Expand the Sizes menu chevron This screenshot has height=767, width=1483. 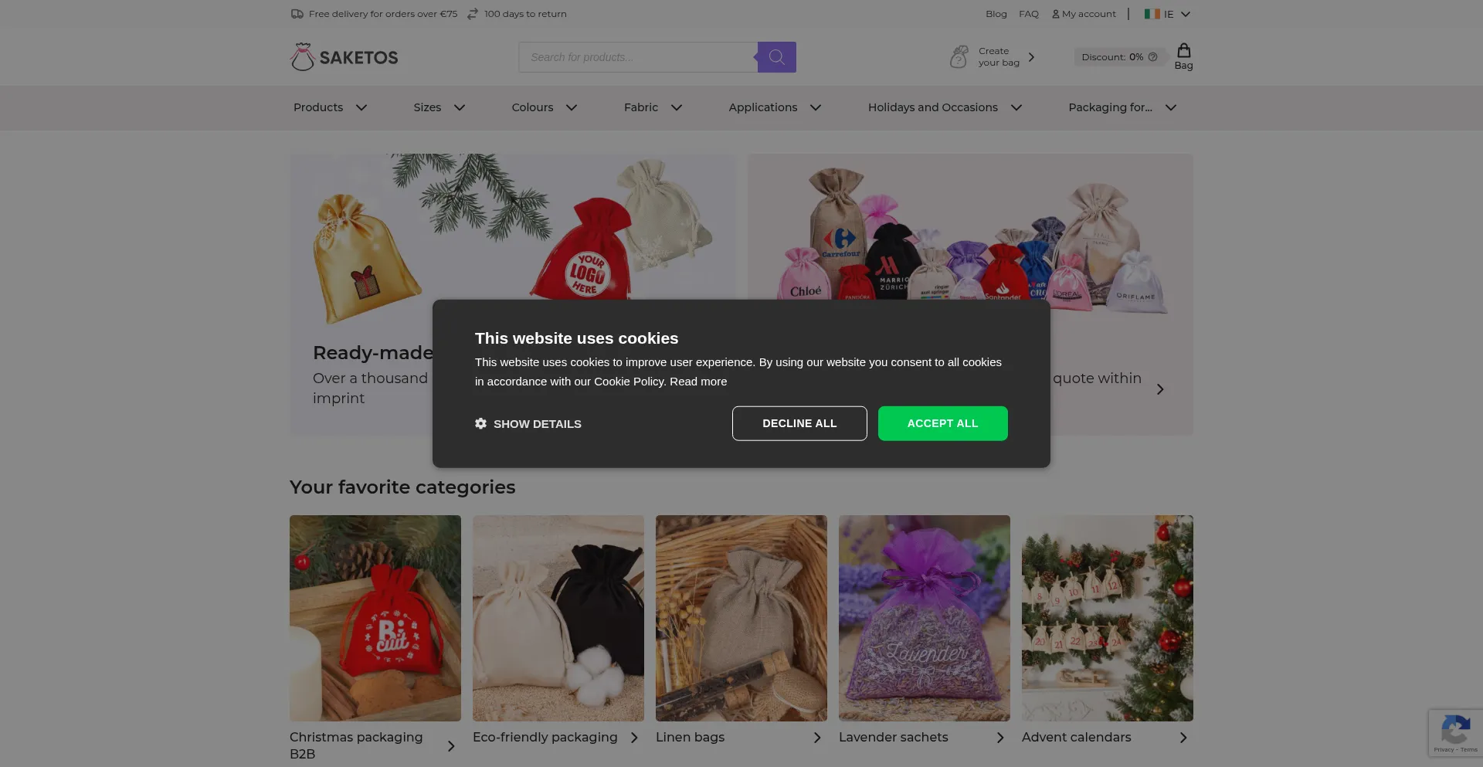click(x=460, y=107)
